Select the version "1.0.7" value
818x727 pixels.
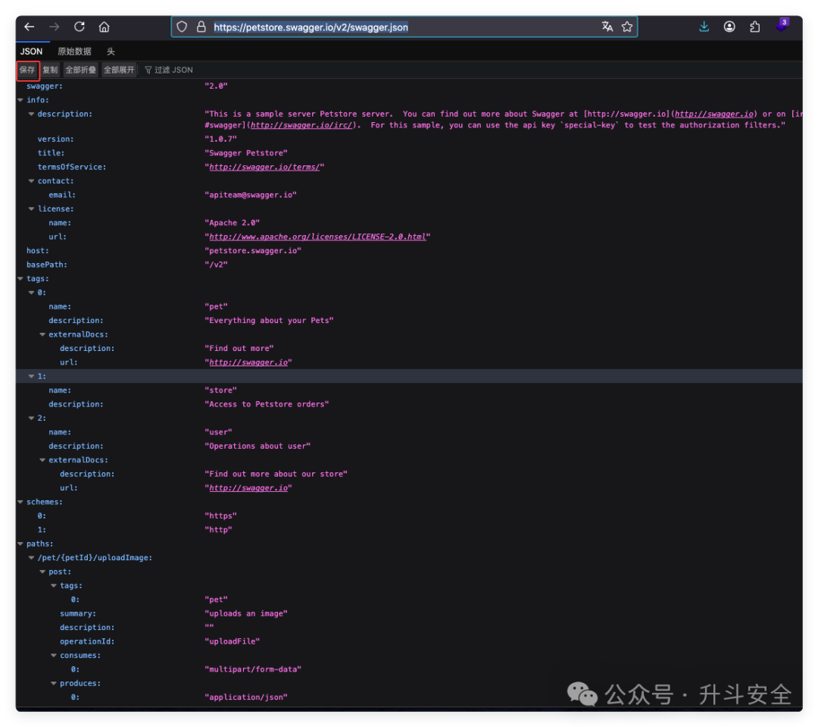coord(220,139)
